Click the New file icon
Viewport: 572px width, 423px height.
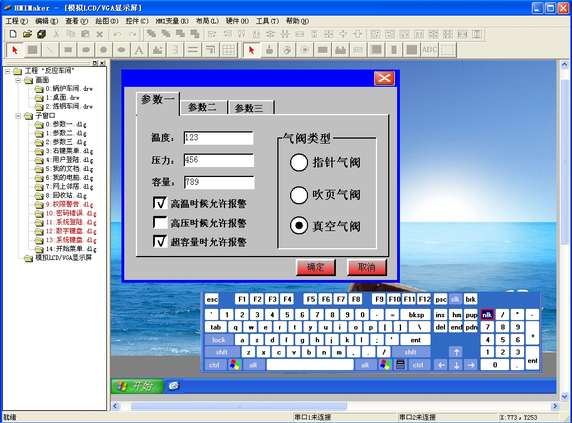point(13,34)
